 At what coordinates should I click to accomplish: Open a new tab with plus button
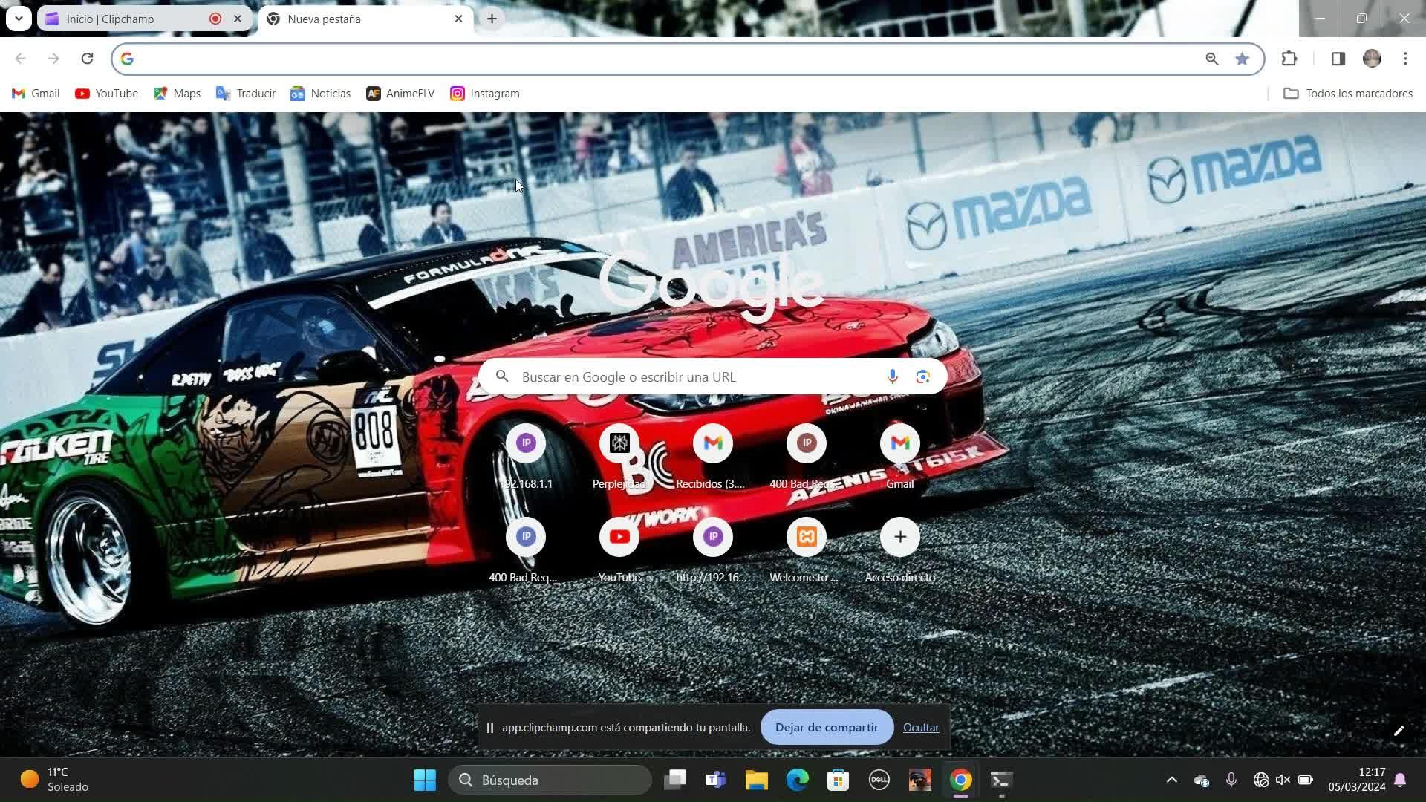pos(492,19)
